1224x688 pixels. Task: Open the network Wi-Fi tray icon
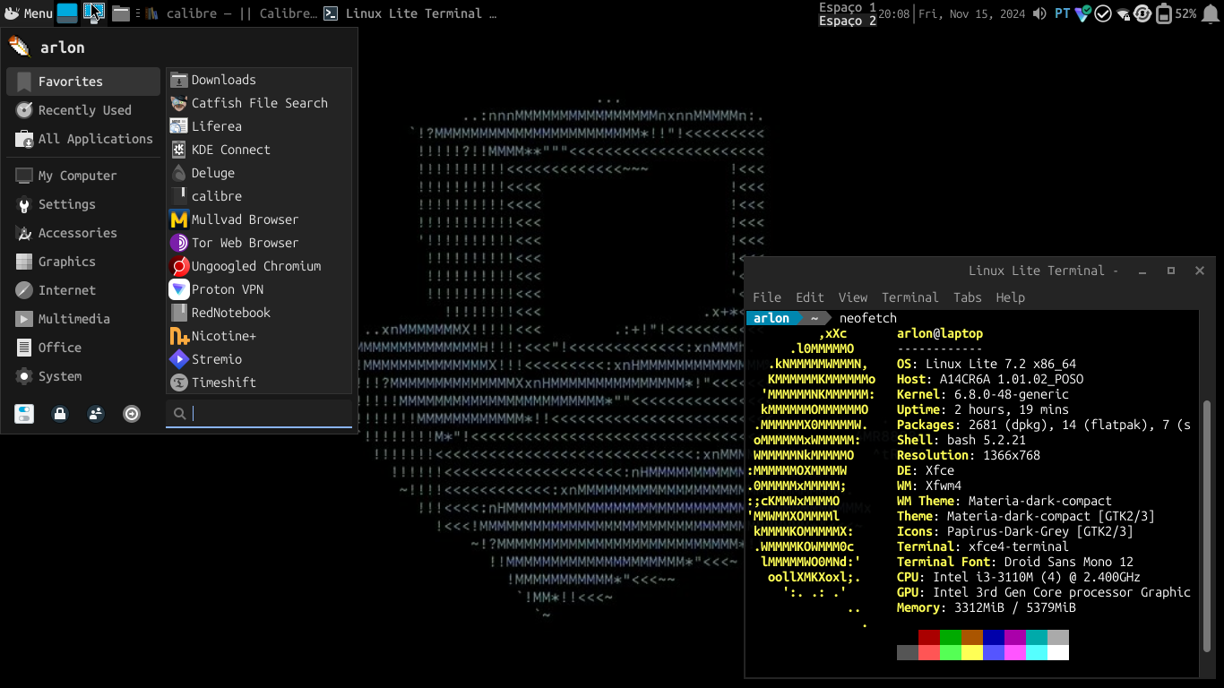[x=1124, y=14]
